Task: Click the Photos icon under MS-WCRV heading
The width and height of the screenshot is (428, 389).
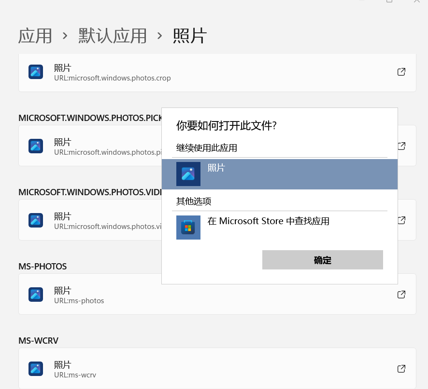Action: (36, 369)
